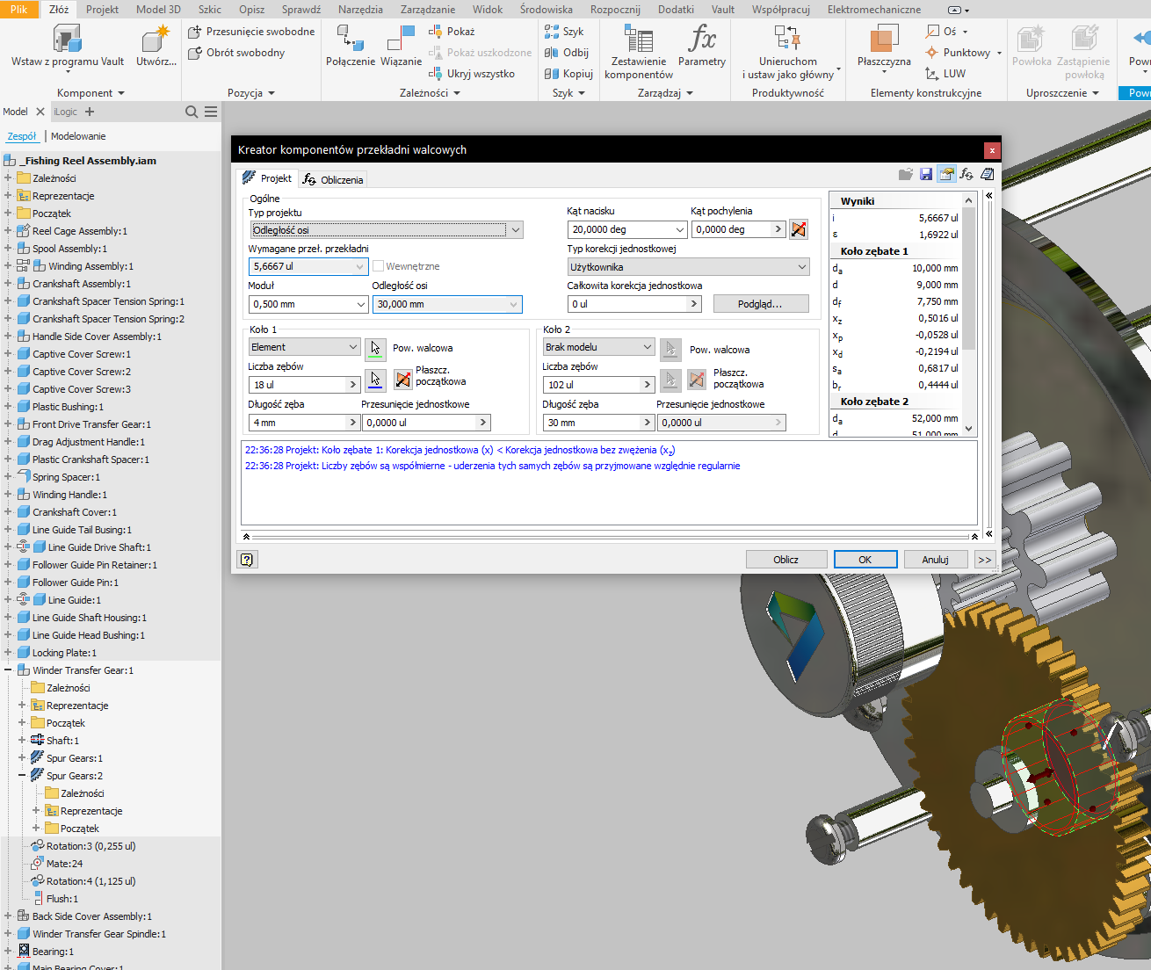This screenshot has width=1151, height=970.
Task: Toggle the Wewnętrzne checkbox
Action: coord(379,266)
